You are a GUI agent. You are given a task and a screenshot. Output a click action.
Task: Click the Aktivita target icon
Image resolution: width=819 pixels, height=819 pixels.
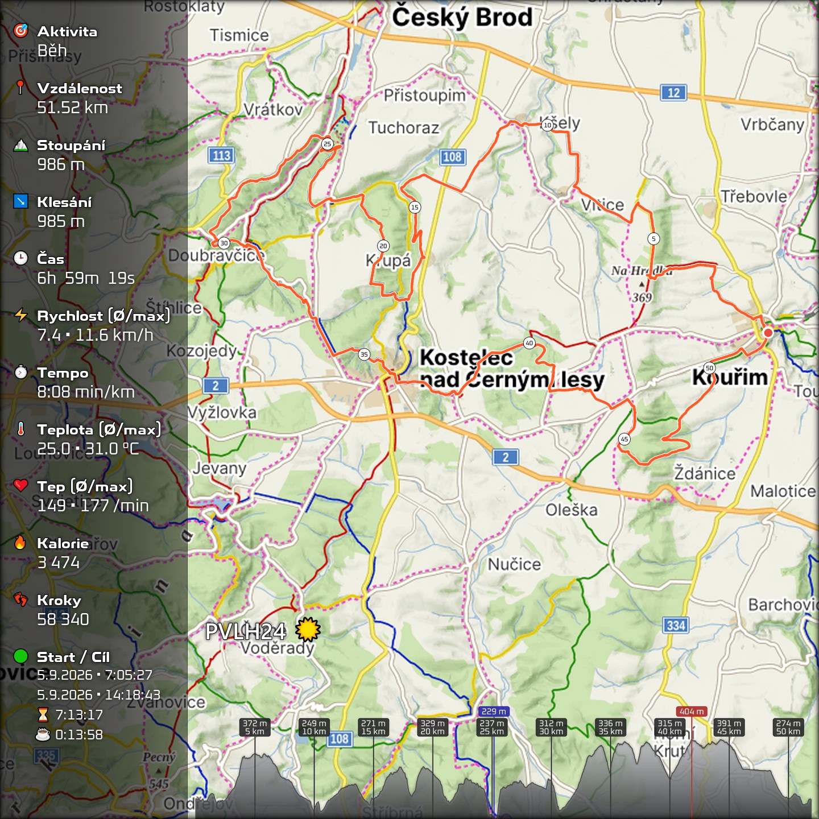(x=21, y=31)
